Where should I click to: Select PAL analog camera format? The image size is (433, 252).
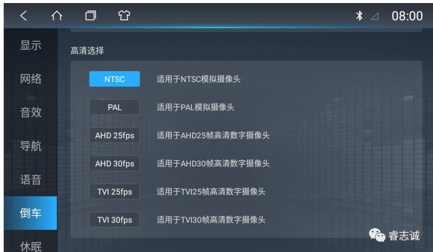point(114,107)
